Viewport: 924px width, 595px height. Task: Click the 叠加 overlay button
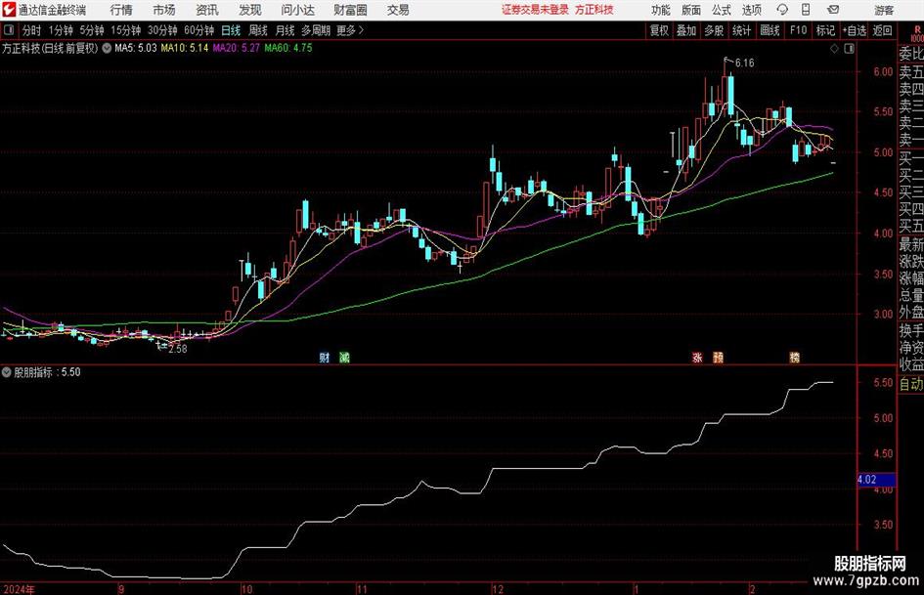tap(686, 30)
